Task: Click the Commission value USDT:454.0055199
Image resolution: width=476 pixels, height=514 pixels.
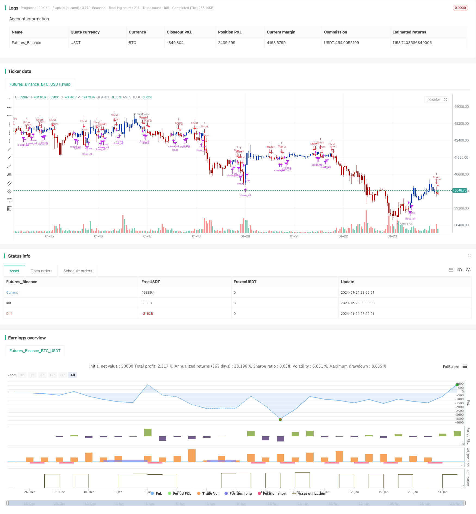Action: coord(341,43)
